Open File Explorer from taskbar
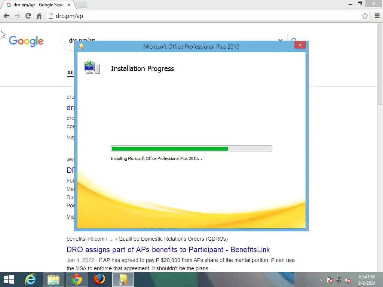This screenshot has width=383, height=287. click(53, 280)
